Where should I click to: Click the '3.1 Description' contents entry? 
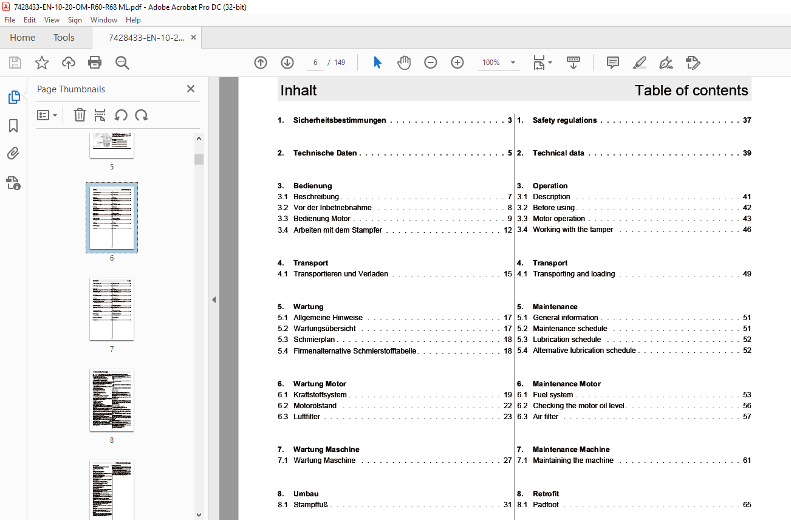pos(634,197)
